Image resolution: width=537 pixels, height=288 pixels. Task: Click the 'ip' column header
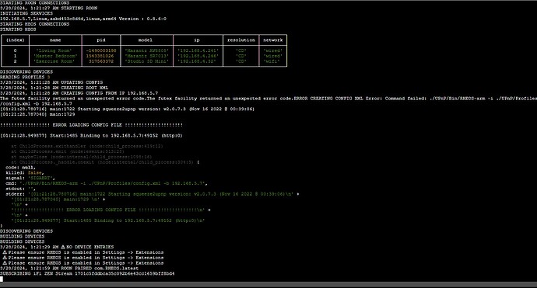coord(197,40)
